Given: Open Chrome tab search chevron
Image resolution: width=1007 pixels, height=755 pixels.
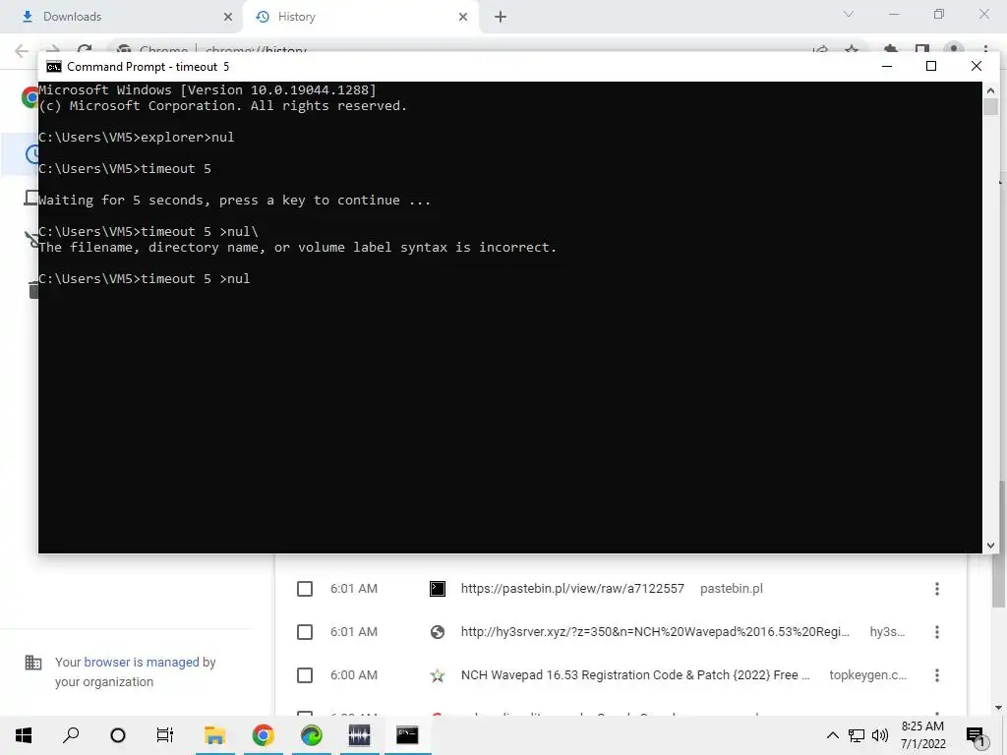Looking at the screenshot, I should tap(849, 14).
